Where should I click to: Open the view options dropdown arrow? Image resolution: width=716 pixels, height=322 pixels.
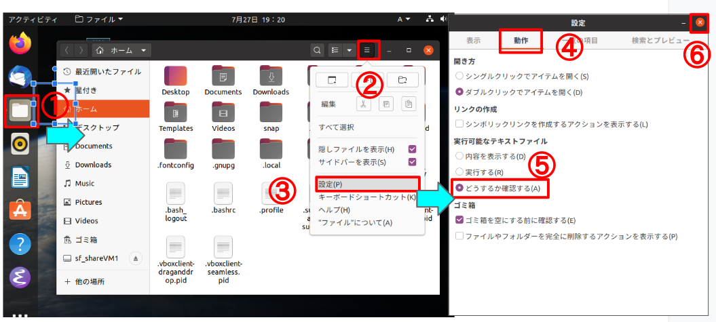(349, 50)
